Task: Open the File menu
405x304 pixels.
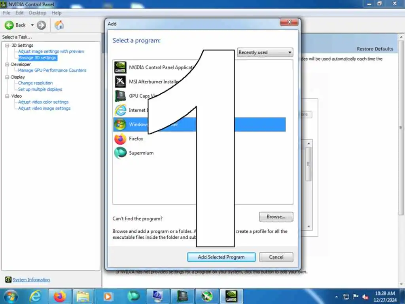Action: click(6, 13)
